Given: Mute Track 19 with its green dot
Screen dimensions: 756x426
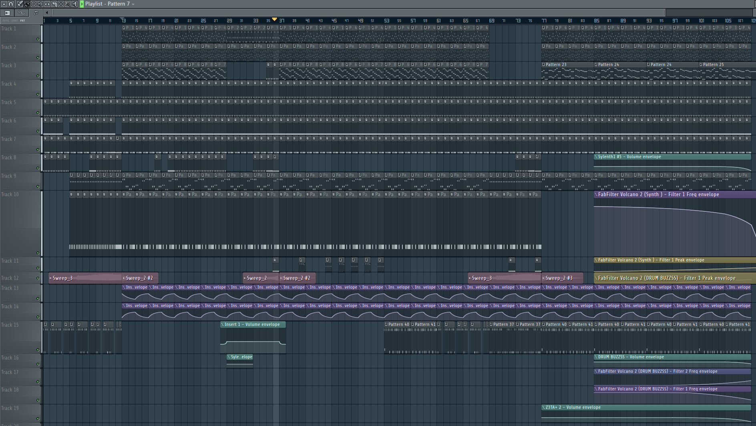Looking at the screenshot, I should click(x=38, y=419).
